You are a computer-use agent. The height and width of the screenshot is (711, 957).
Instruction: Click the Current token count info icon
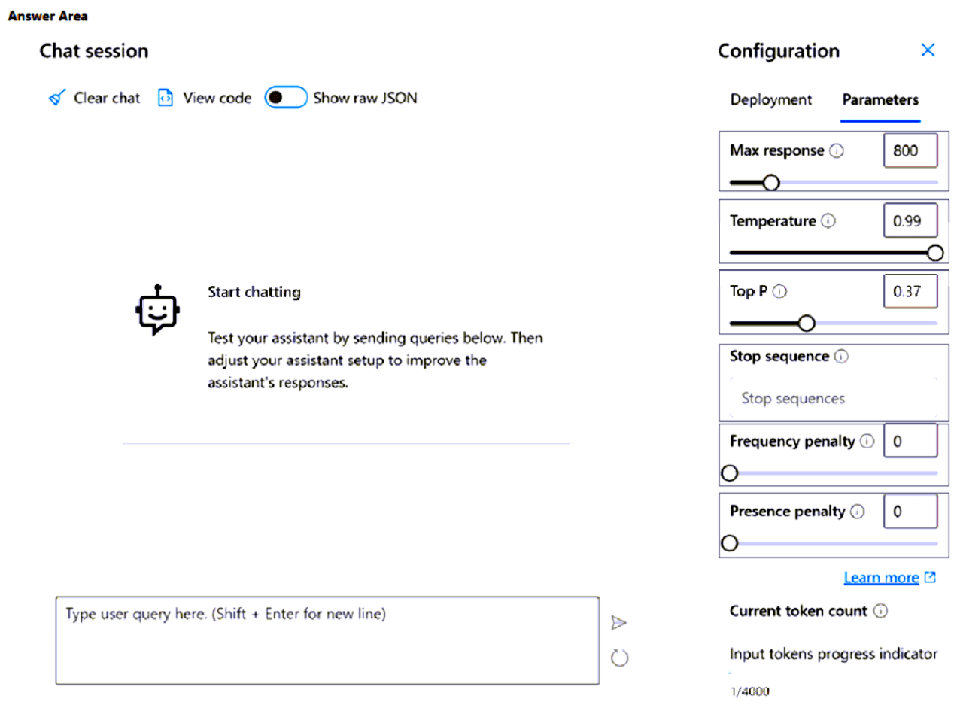coord(880,611)
